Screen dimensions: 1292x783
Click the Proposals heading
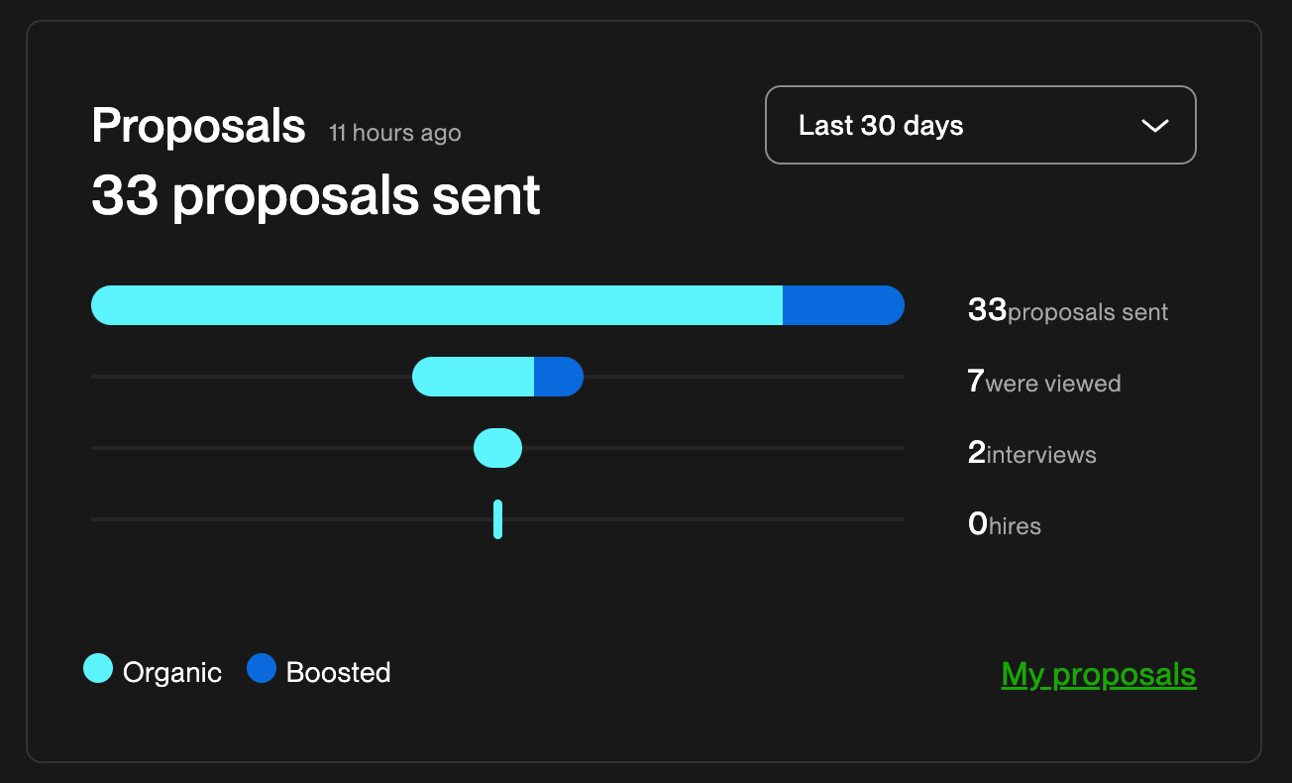click(x=198, y=126)
